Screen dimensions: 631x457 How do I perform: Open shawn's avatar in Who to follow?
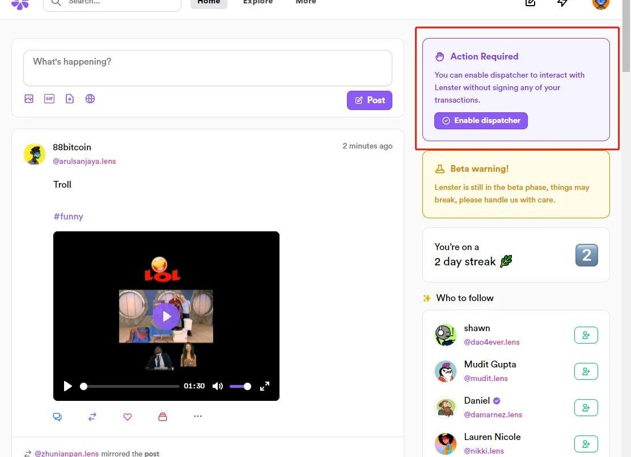[446, 335]
